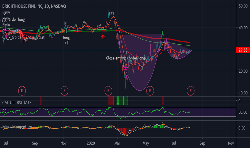Screen dimensions: 250x148
Task: Select the RSI Strategy legend label
Action: pyautogui.click(x=12, y=31)
